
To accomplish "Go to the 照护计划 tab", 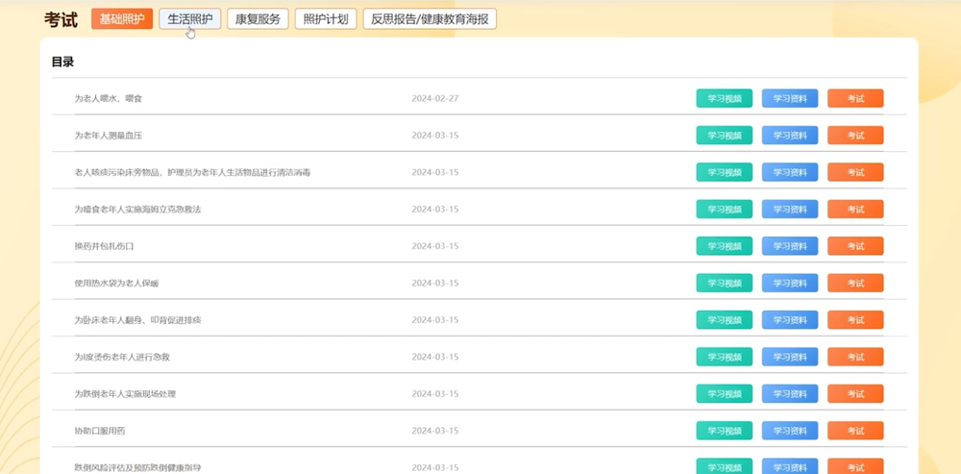I will [x=326, y=19].
